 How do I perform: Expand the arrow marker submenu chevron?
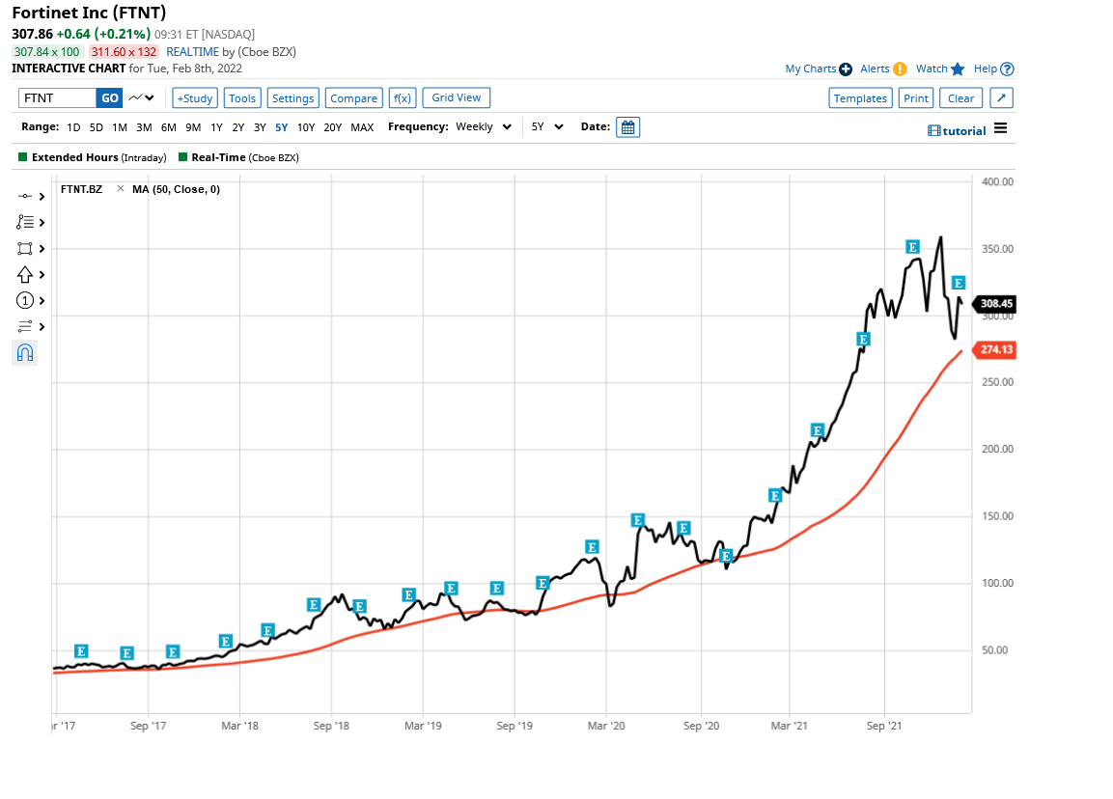click(42, 275)
